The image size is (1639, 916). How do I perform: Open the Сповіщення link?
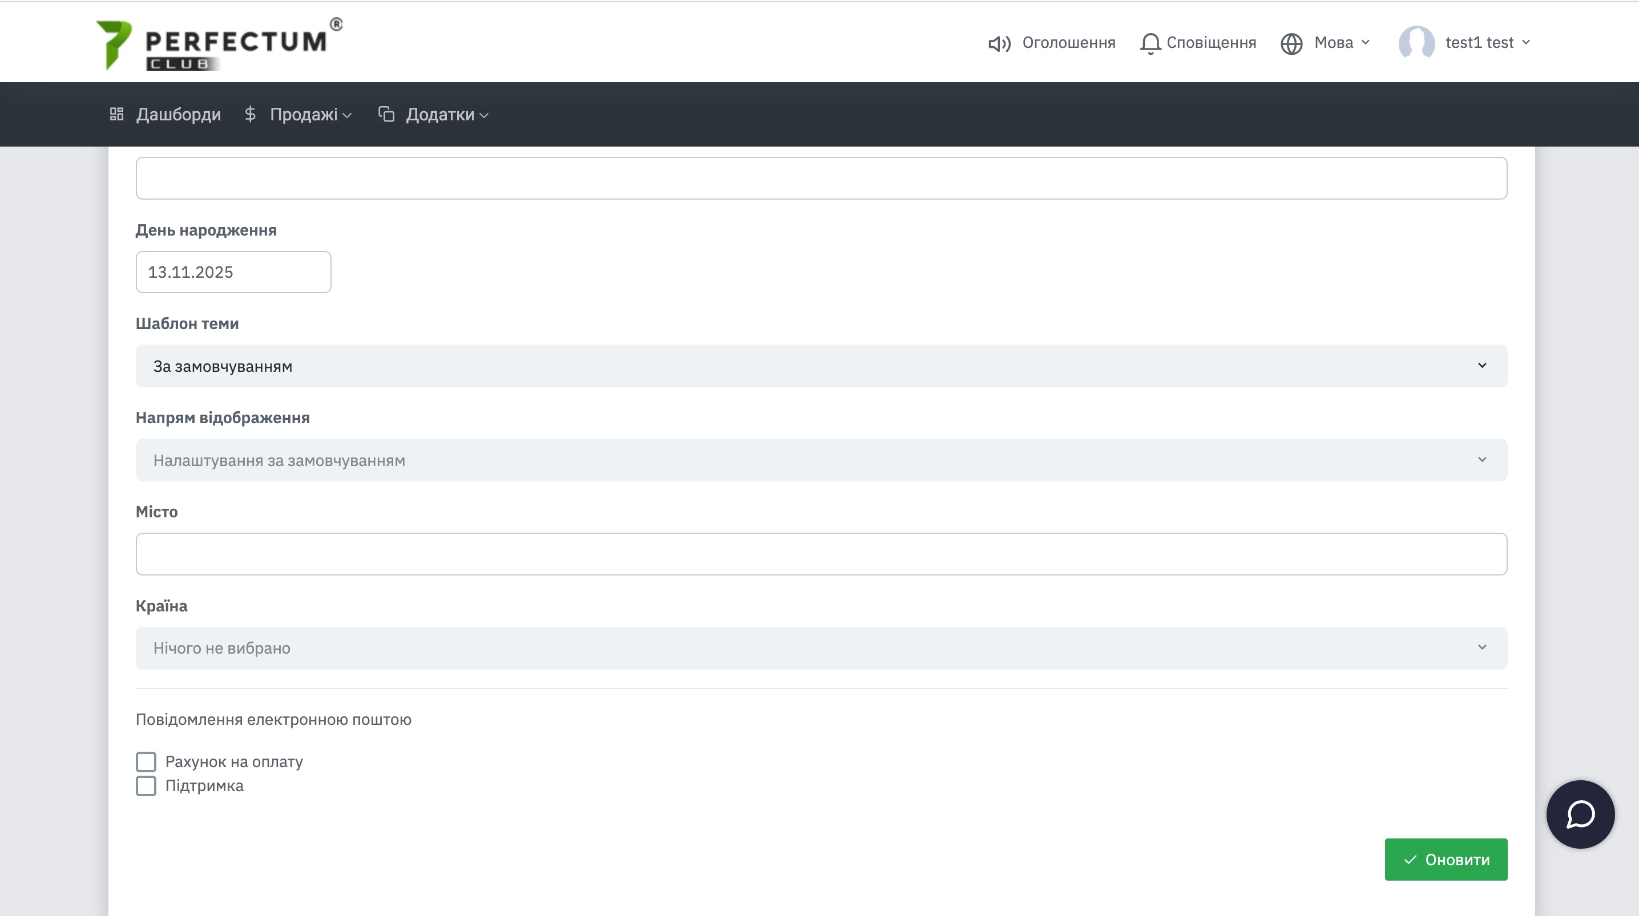pos(1210,43)
